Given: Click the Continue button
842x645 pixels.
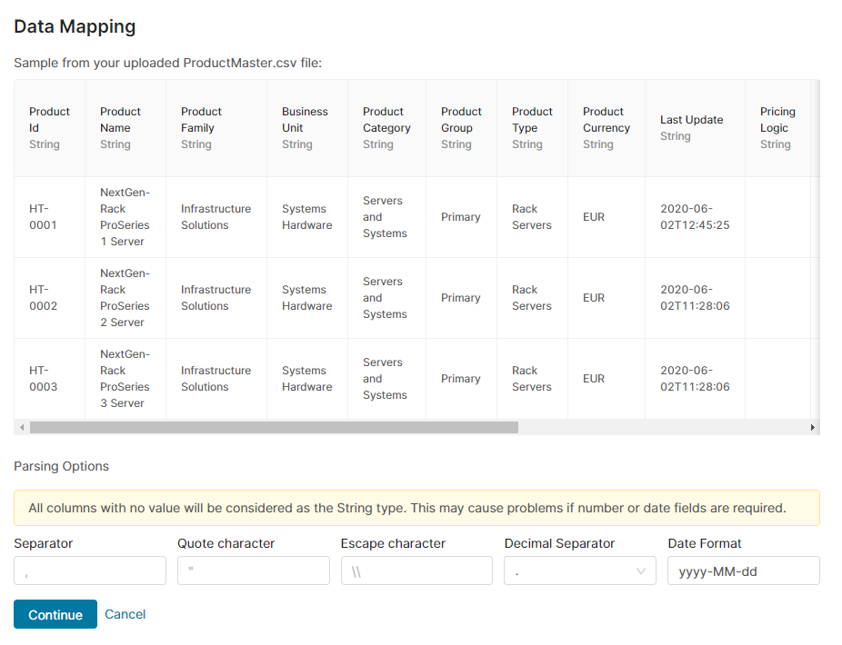Looking at the screenshot, I should click(x=55, y=615).
